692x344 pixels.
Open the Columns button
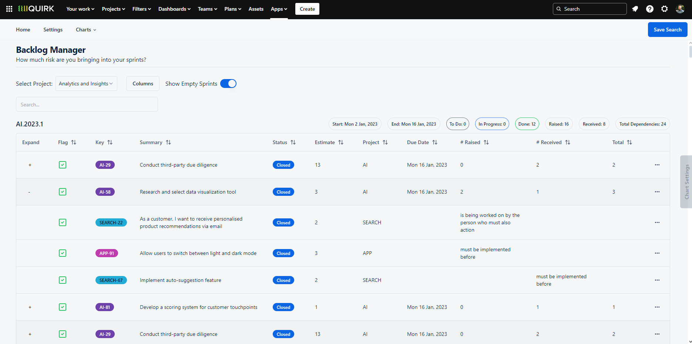click(x=143, y=84)
